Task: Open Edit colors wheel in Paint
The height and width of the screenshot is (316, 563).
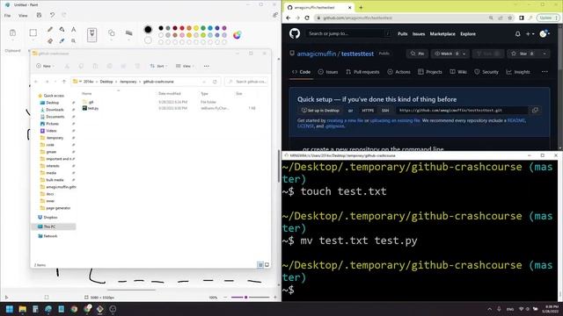Action: point(237,35)
